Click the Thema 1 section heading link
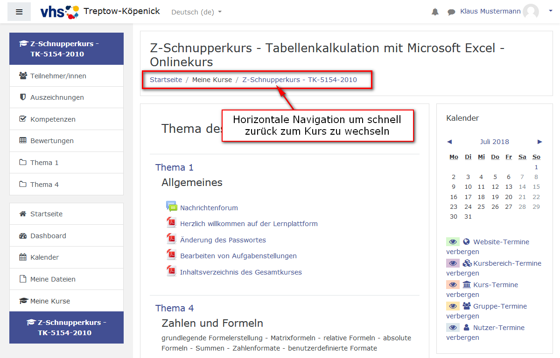This screenshot has width=560, height=358. click(x=175, y=167)
